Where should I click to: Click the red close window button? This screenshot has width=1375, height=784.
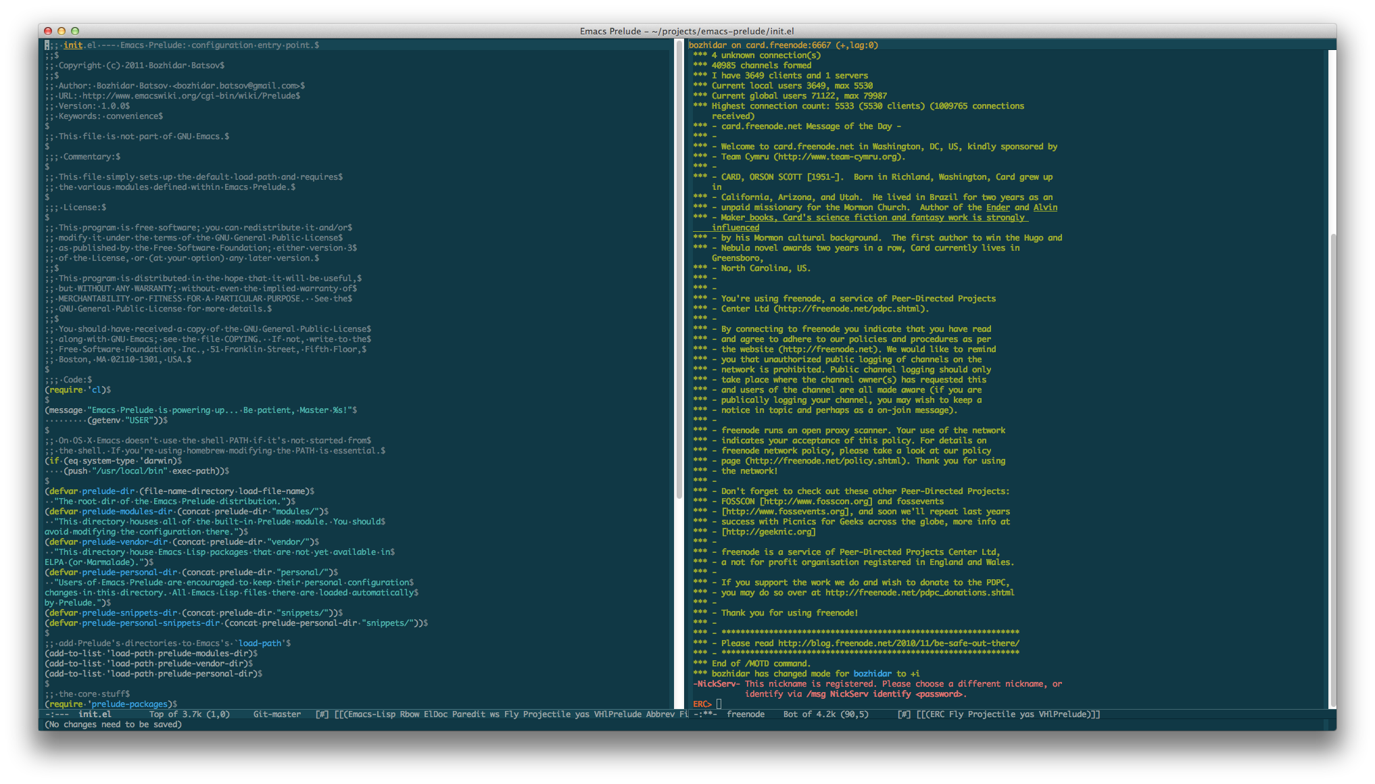pos(48,31)
